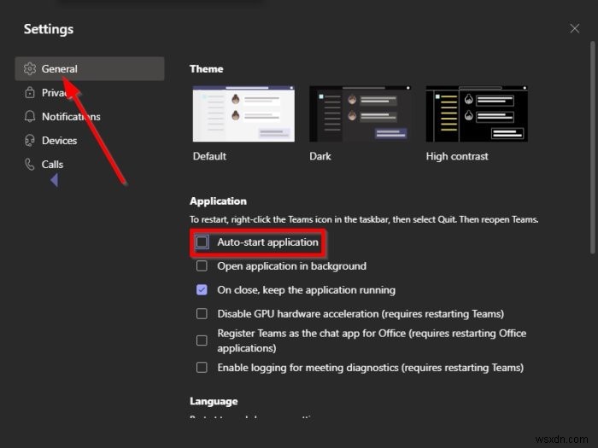
Task: Click the Calls phone icon
Action: tap(30, 165)
